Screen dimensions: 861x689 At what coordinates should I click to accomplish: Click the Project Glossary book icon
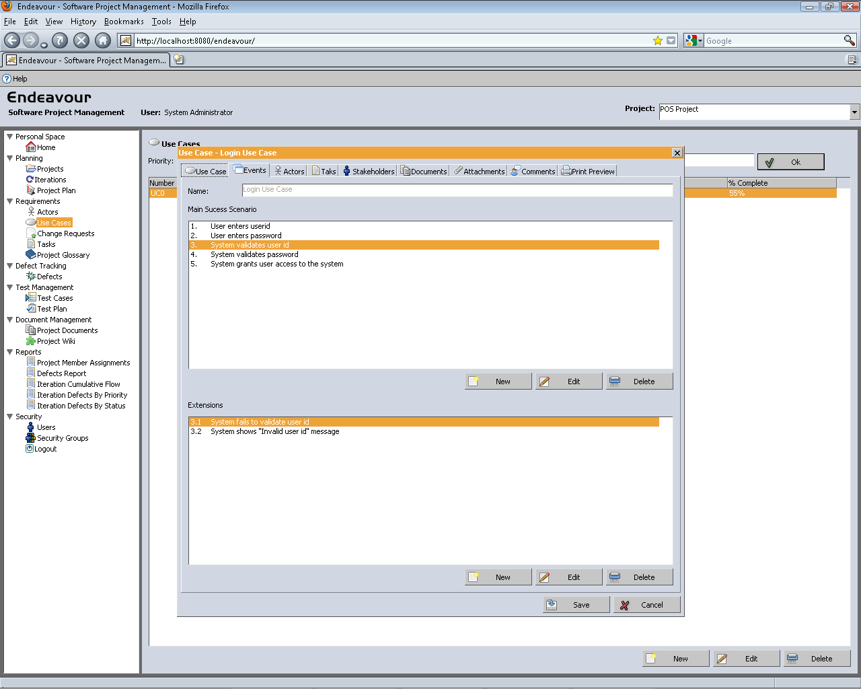(30, 255)
